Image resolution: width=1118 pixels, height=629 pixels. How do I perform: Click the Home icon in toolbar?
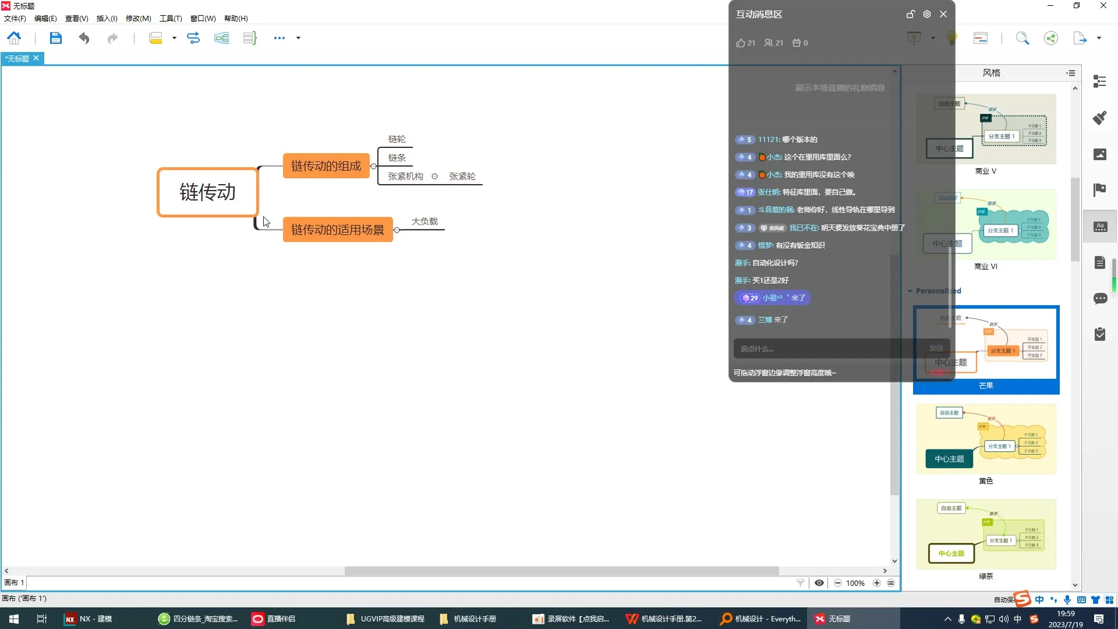coord(14,38)
